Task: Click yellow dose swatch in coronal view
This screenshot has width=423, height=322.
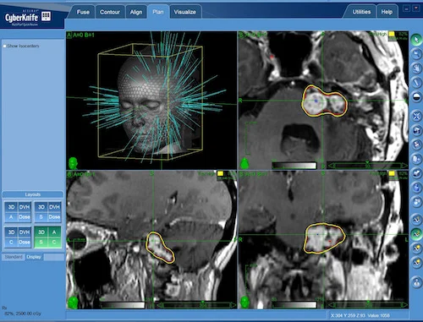Action: [x=392, y=173]
